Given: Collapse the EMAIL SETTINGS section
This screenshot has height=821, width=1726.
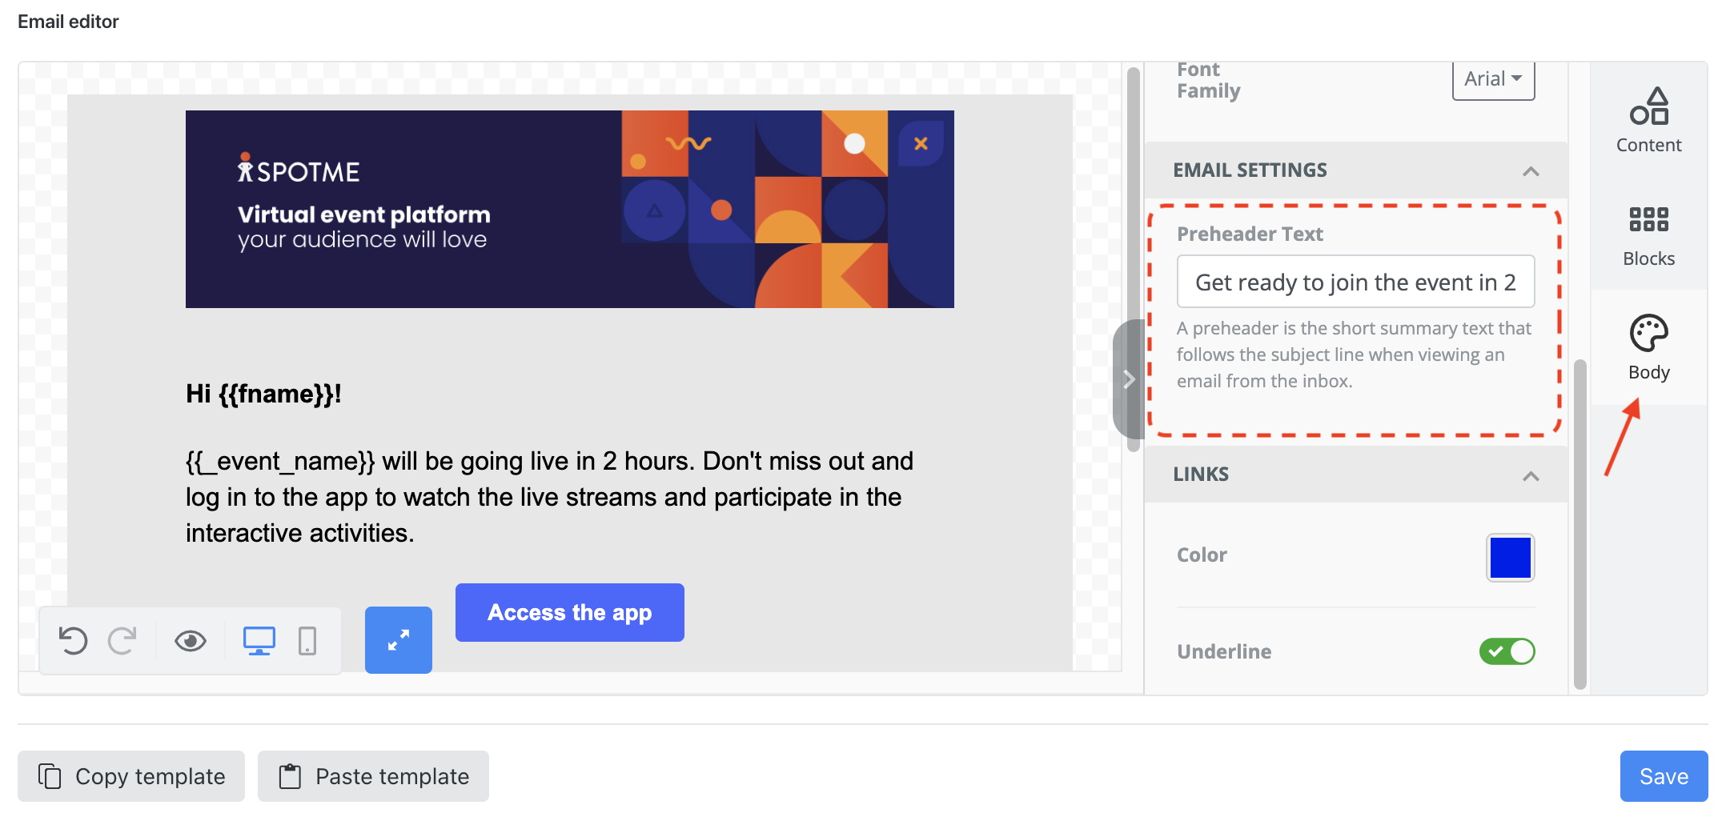Looking at the screenshot, I should pyautogui.click(x=1532, y=170).
